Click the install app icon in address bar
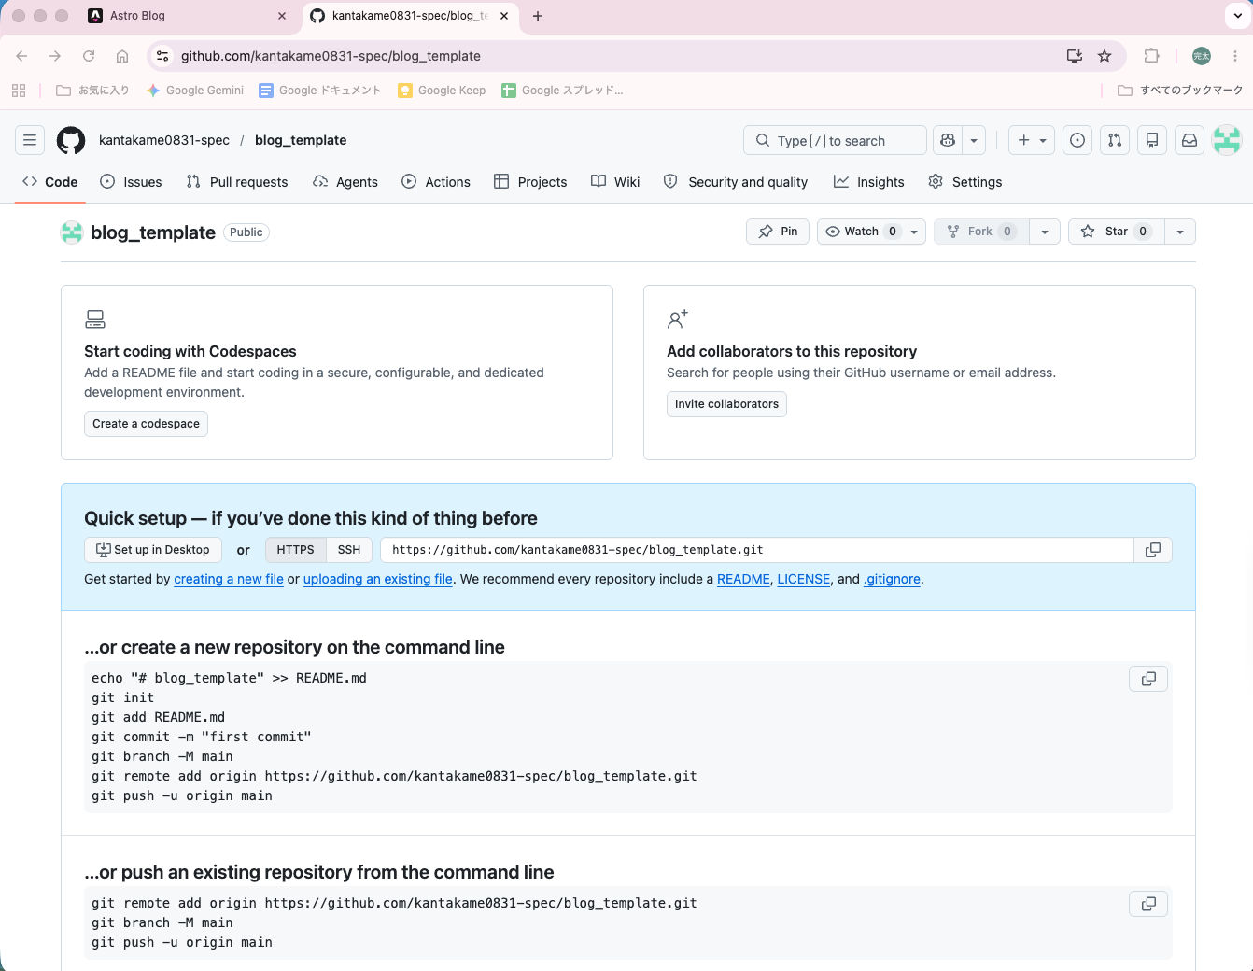1253x971 pixels. point(1075,56)
